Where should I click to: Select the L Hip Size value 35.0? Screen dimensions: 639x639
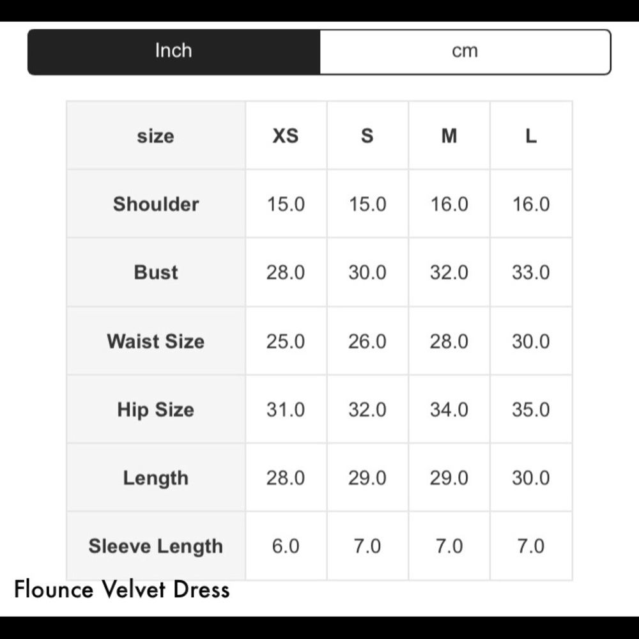point(530,409)
